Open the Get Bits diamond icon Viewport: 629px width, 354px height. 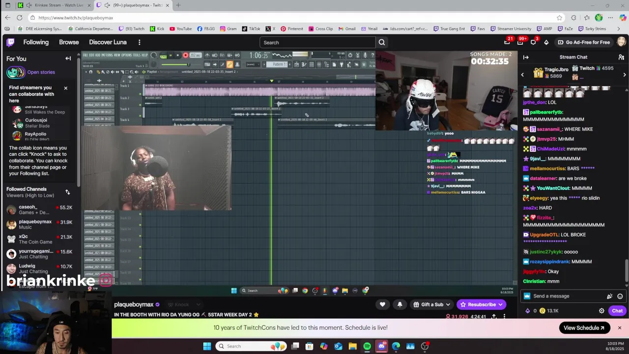(x=546, y=42)
